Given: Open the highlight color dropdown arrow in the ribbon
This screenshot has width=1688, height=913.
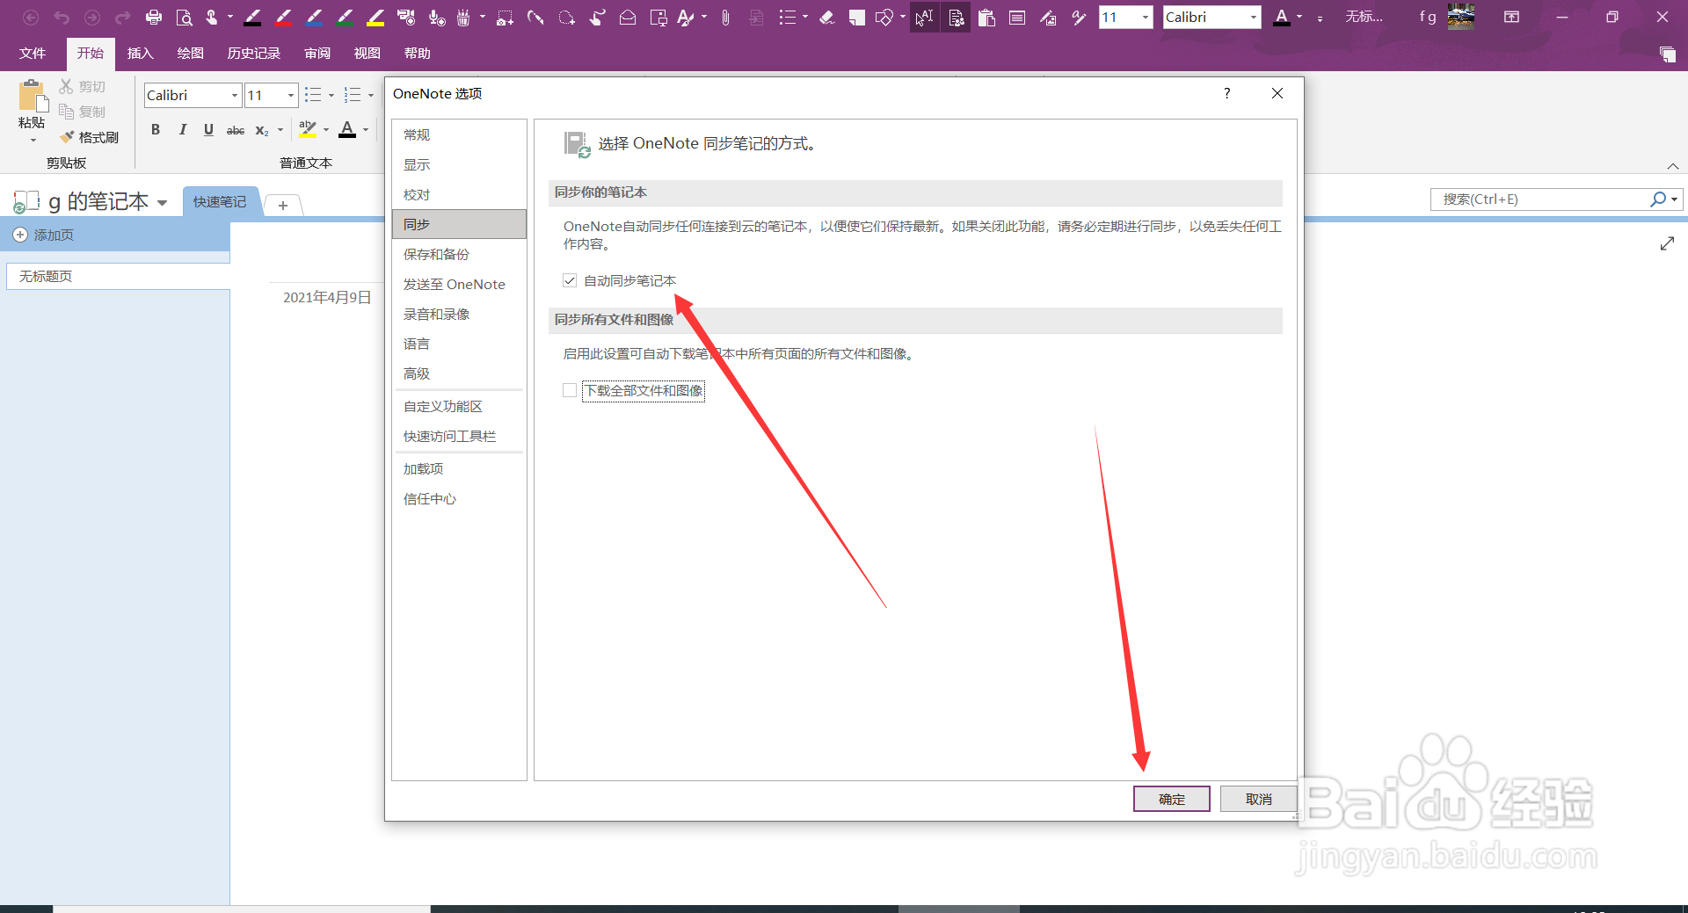Looking at the screenshot, I should pos(326,130).
